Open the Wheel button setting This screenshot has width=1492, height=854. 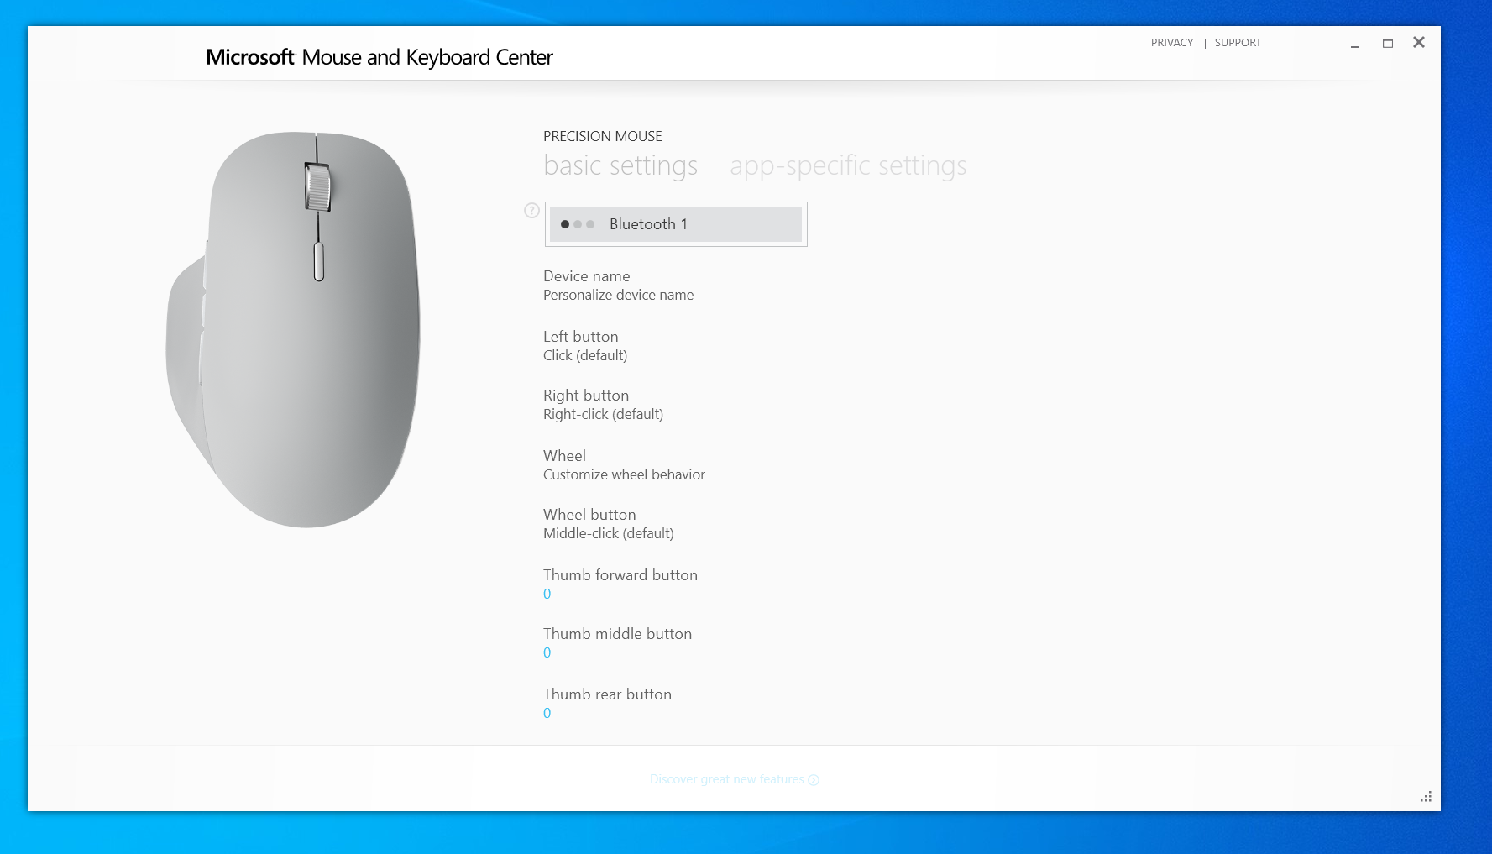click(x=609, y=524)
